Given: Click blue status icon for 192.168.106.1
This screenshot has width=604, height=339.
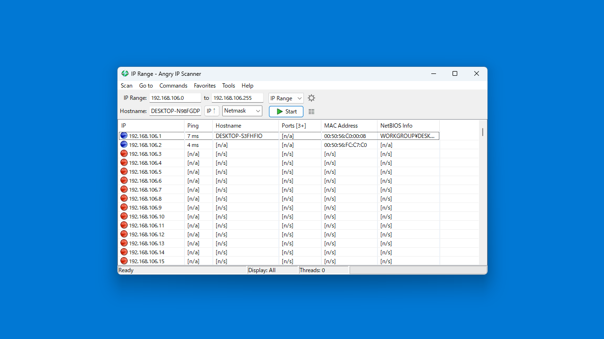Looking at the screenshot, I should (124, 136).
